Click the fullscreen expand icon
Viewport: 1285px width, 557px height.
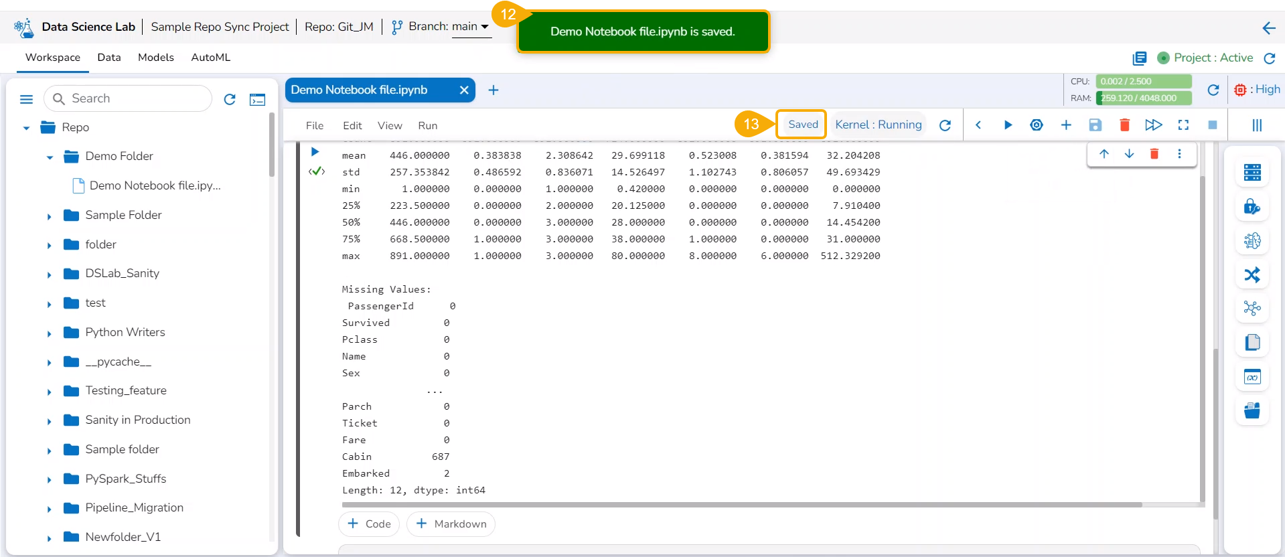point(1183,125)
